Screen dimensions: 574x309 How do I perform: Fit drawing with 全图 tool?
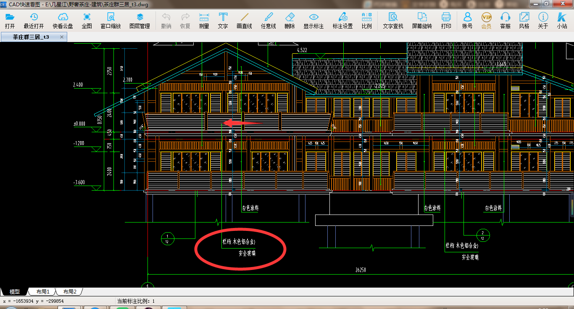click(87, 21)
